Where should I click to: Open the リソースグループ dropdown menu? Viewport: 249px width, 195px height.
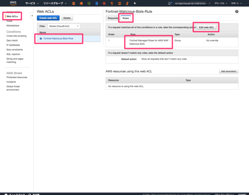55,3
